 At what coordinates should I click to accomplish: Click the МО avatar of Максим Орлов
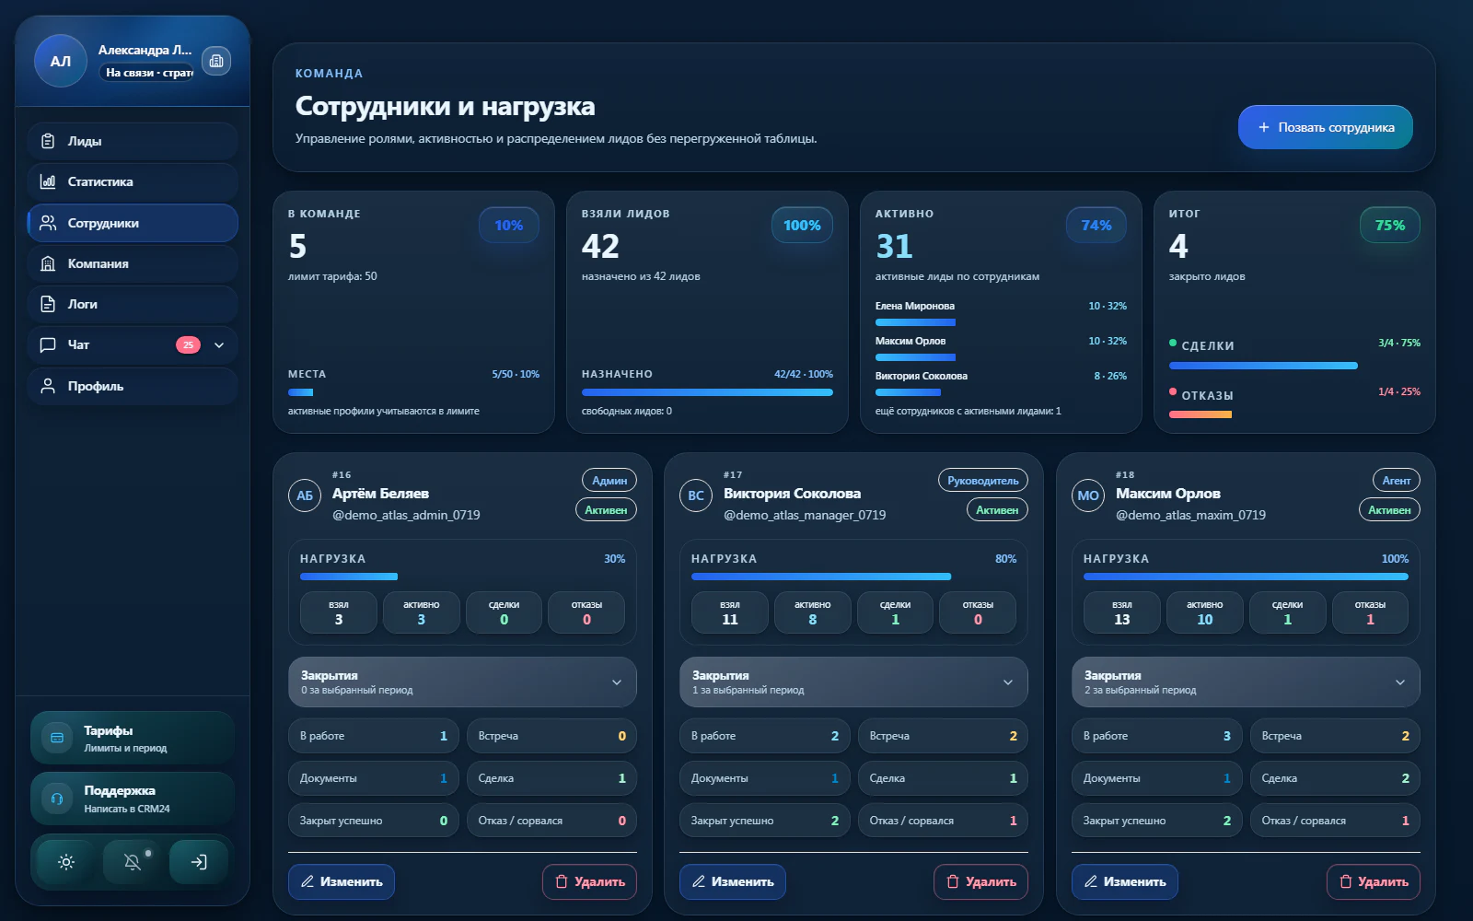[x=1088, y=495]
